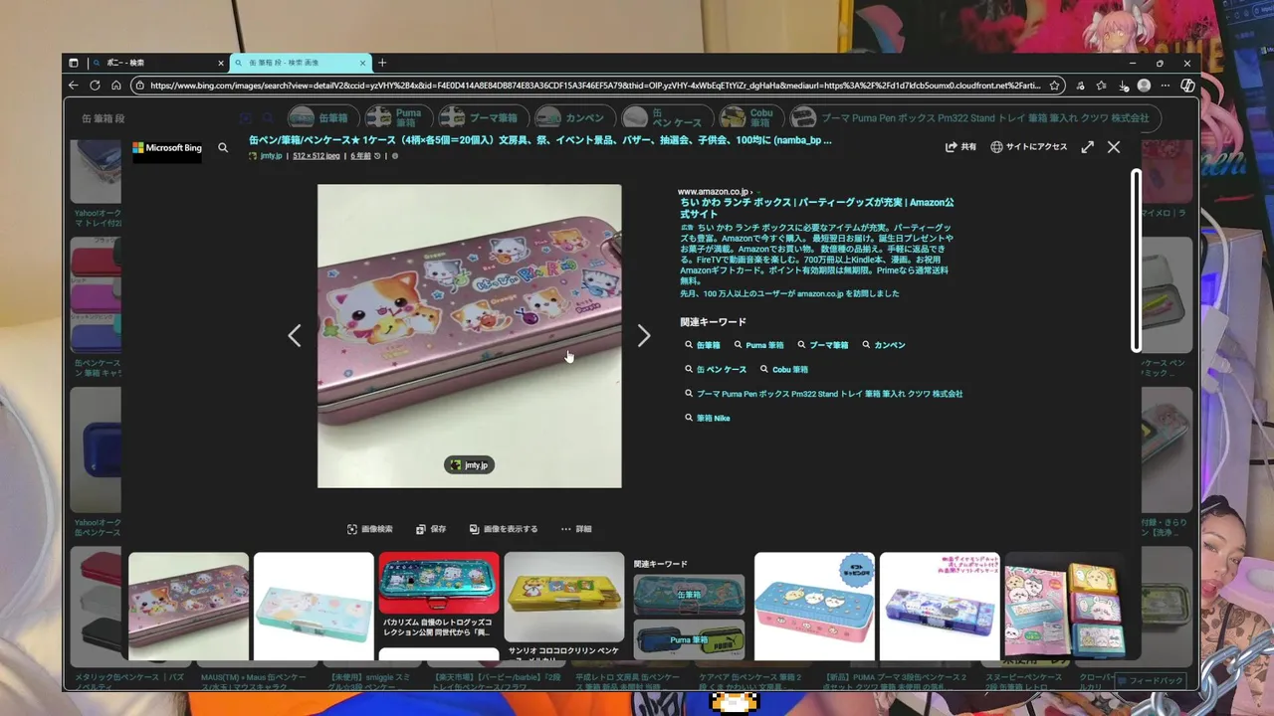This screenshot has width=1274, height=716.
Task: Open a new browser tab with plus
Action: coord(382,63)
